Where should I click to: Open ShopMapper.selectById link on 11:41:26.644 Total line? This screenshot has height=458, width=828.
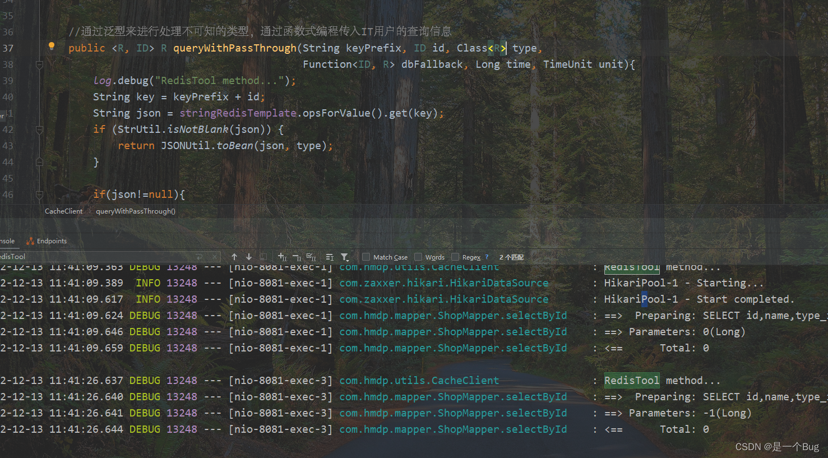(x=453, y=429)
